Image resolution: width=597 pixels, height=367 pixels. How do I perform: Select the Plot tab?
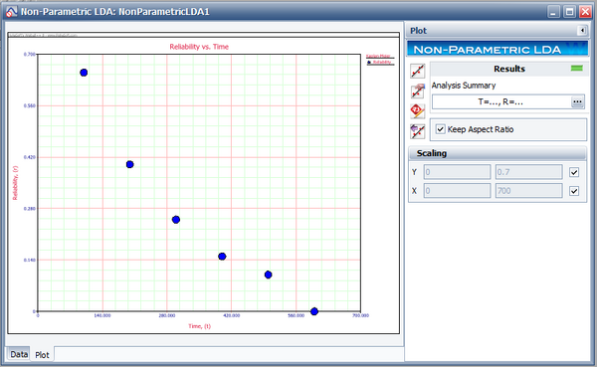(42, 355)
